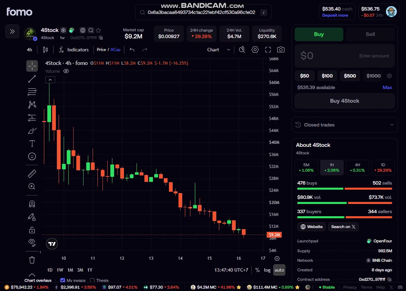Select the Buy tab
Viewport: 406px width, 291px height.
pyautogui.click(x=319, y=34)
